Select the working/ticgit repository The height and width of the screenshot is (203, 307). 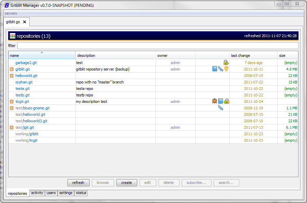pos(27,140)
